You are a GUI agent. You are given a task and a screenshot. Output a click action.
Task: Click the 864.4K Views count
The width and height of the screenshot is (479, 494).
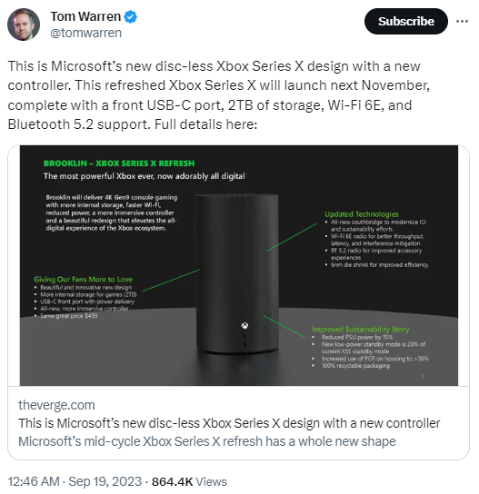189,481
